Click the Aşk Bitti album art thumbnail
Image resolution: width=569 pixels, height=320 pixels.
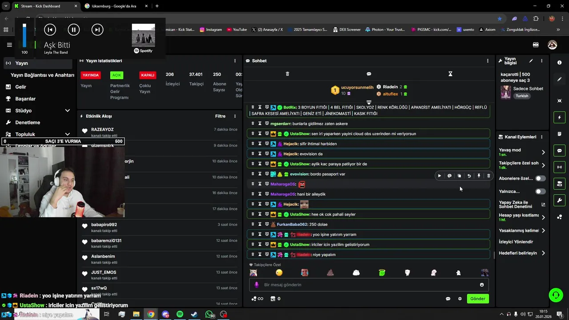pyautogui.click(x=144, y=35)
